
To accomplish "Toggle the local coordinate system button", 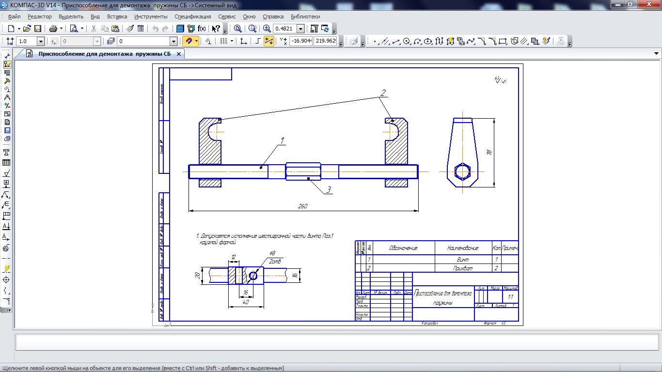I will pyautogui.click(x=243, y=42).
